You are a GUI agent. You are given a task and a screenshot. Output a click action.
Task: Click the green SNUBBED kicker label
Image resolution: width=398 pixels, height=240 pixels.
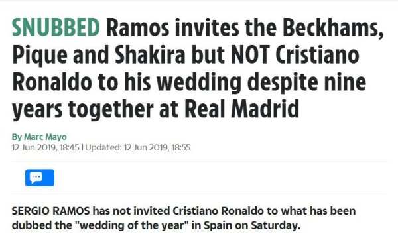pyautogui.click(x=56, y=27)
